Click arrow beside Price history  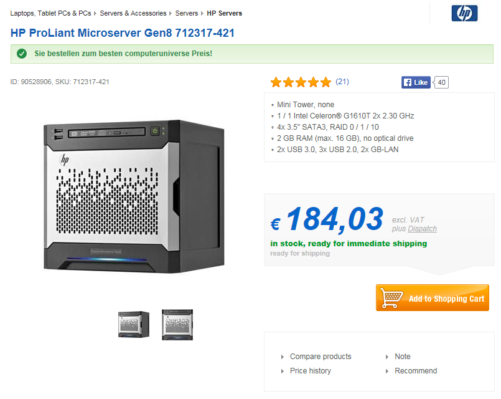coord(283,371)
